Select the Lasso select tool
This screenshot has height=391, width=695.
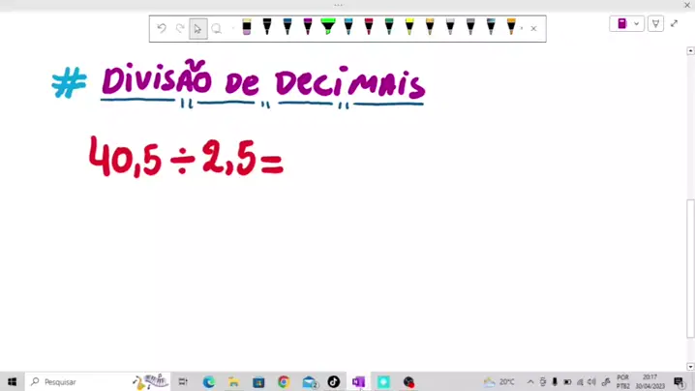[x=217, y=28]
